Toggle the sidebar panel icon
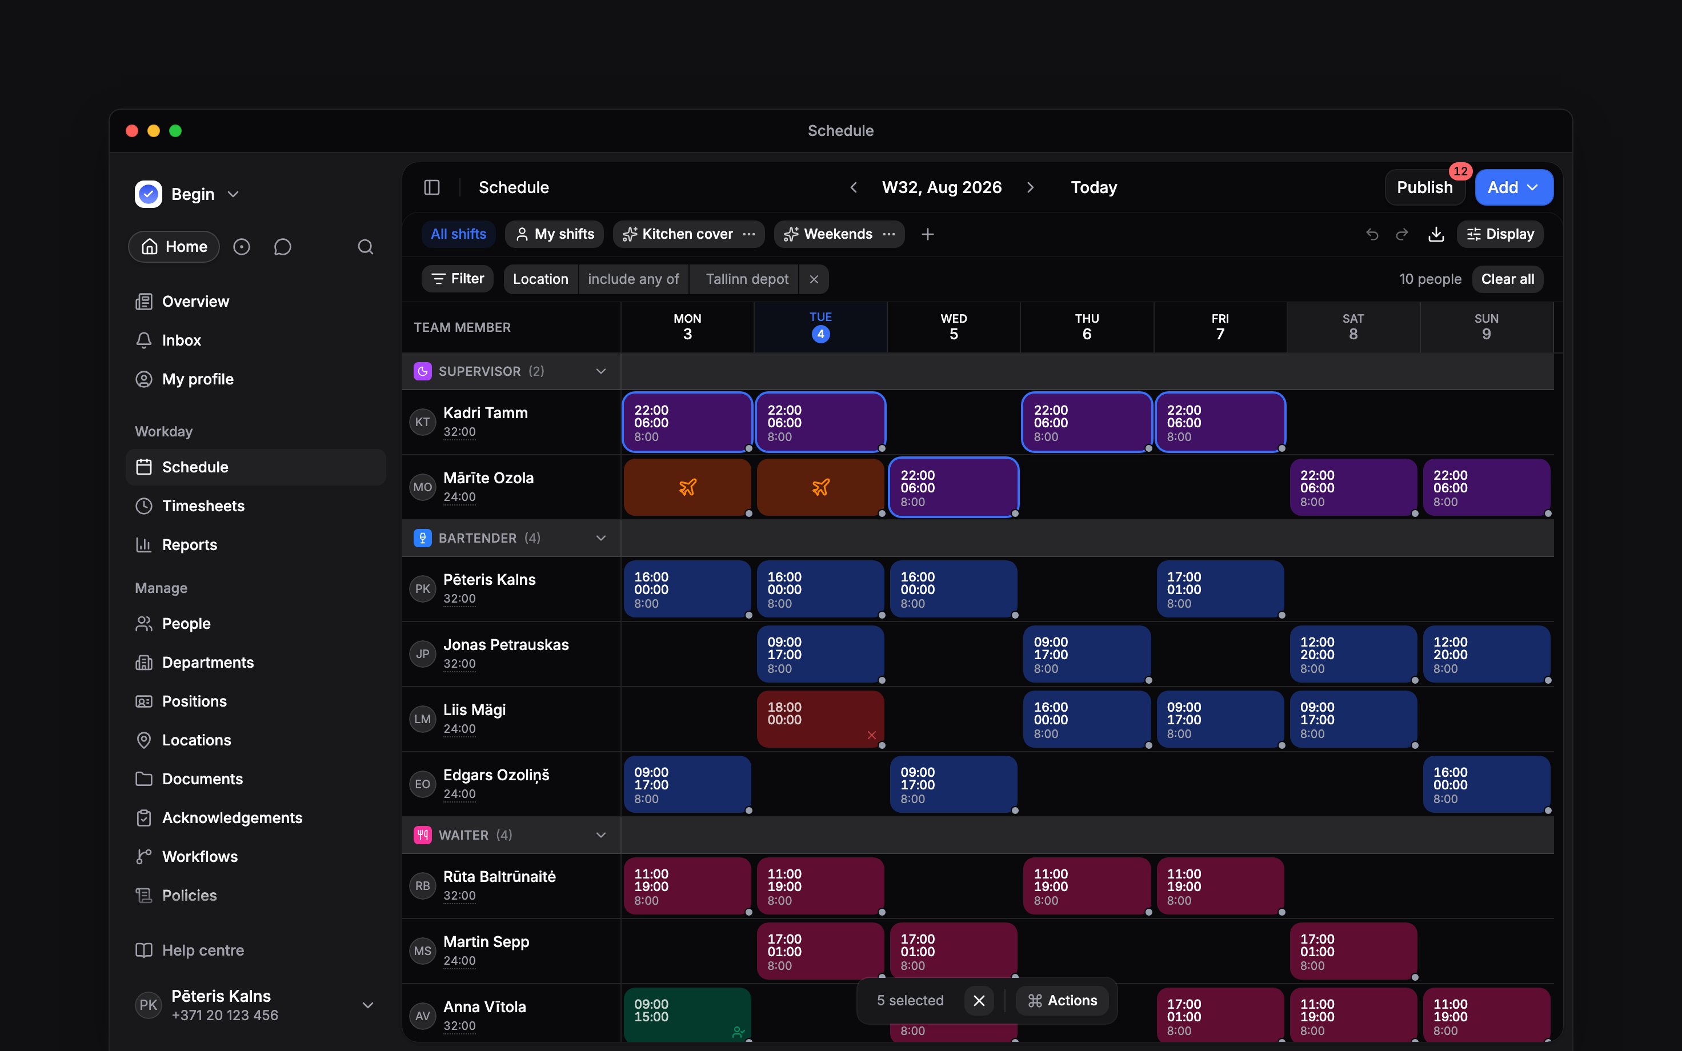This screenshot has height=1051, width=1682. pos(431,187)
